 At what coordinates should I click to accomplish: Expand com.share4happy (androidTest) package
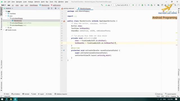point(8,23)
